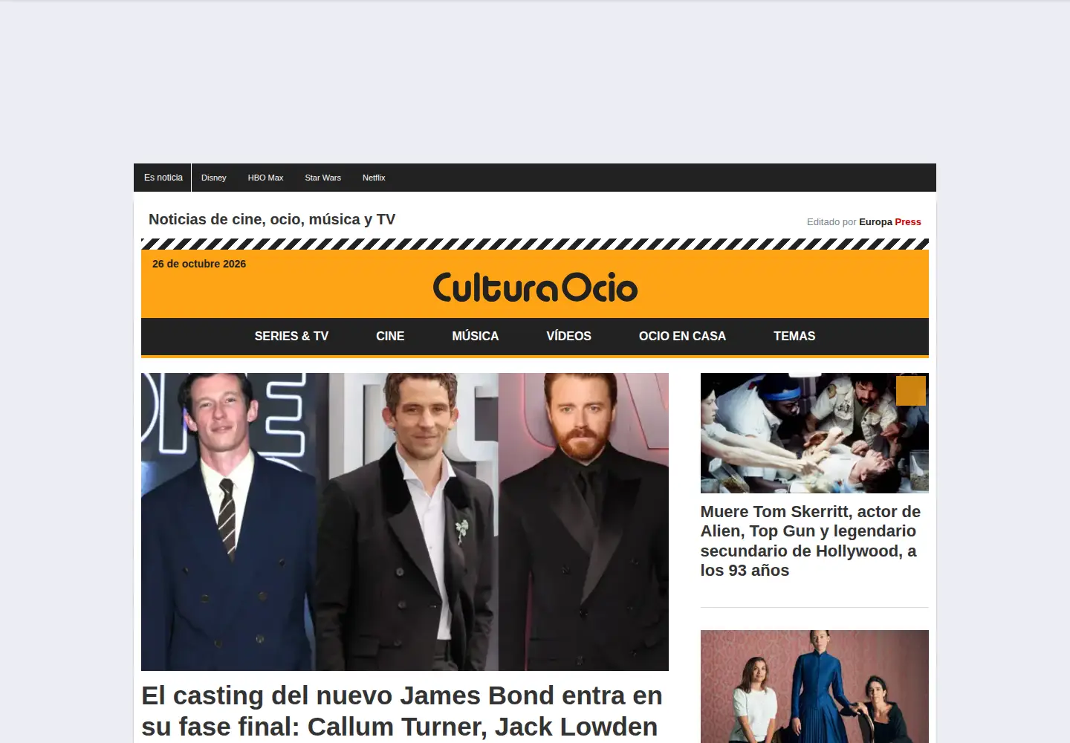Screen dimensions: 1070x743
Task: Open the TEMAS menu item
Action: 794,336
